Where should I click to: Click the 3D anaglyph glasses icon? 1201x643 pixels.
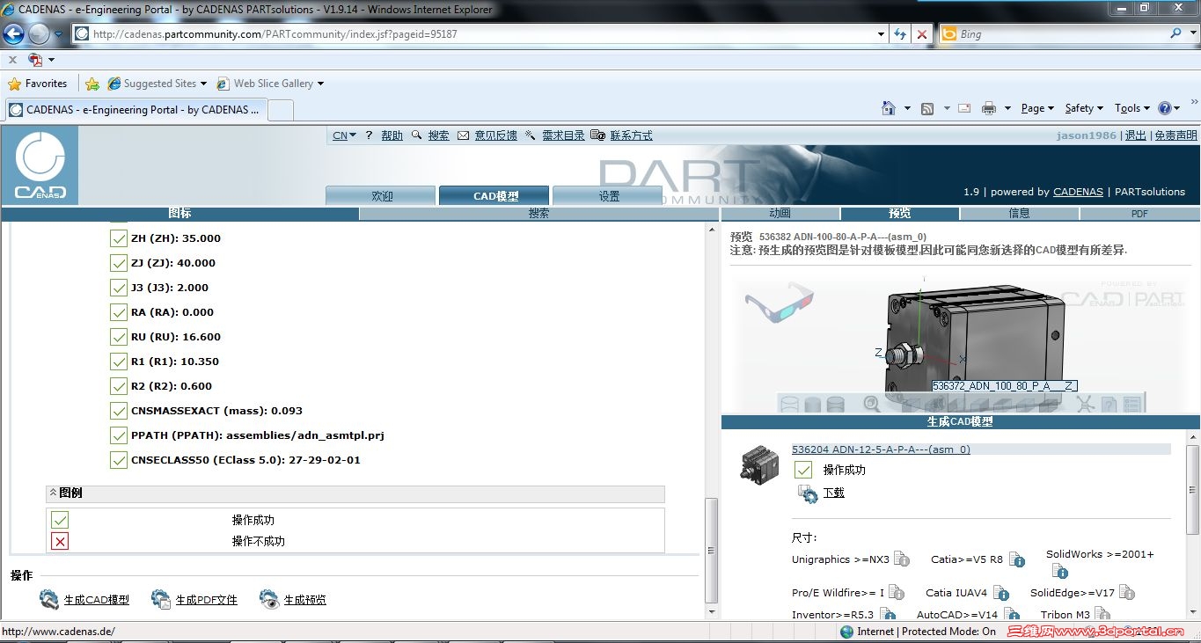tap(779, 301)
